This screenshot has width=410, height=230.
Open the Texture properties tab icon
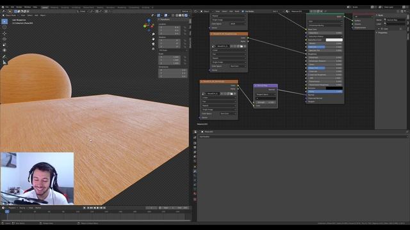coord(195,199)
